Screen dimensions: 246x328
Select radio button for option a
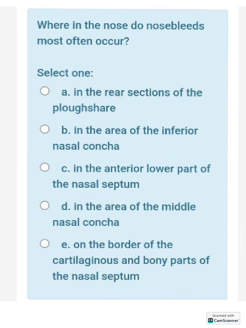(45, 92)
